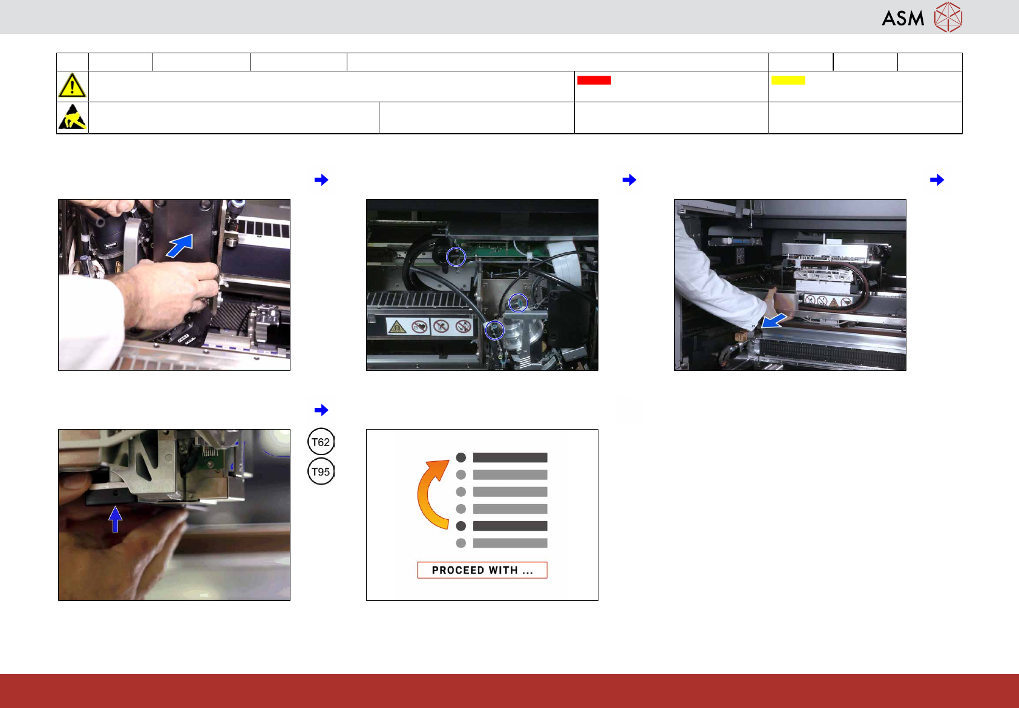Click blue arrow above second step image
1019x708 pixels.
[x=629, y=180]
